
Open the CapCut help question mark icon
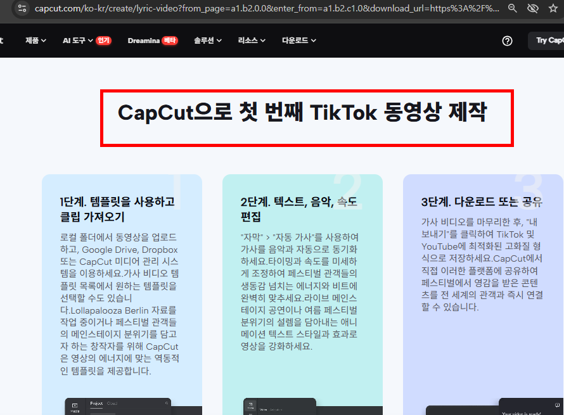pos(507,41)
